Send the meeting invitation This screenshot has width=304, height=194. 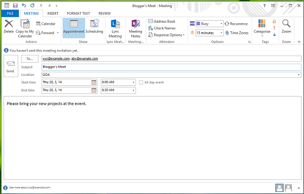pyautogui.click(x=11, y=66)
